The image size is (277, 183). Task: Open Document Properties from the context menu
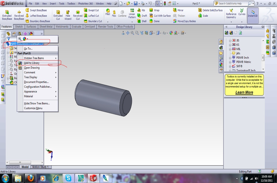tap(36, 82)
